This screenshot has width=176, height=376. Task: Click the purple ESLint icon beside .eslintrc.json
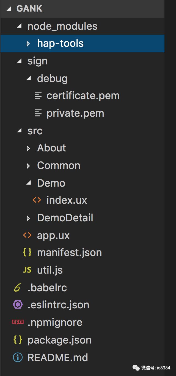click(x=17, y=305)
